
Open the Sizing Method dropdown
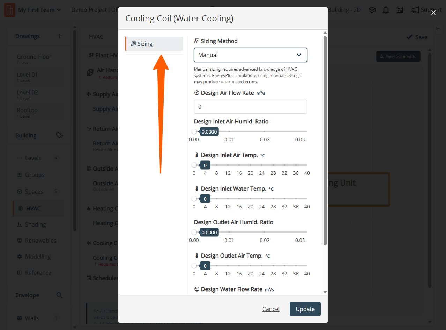[250, 55]
